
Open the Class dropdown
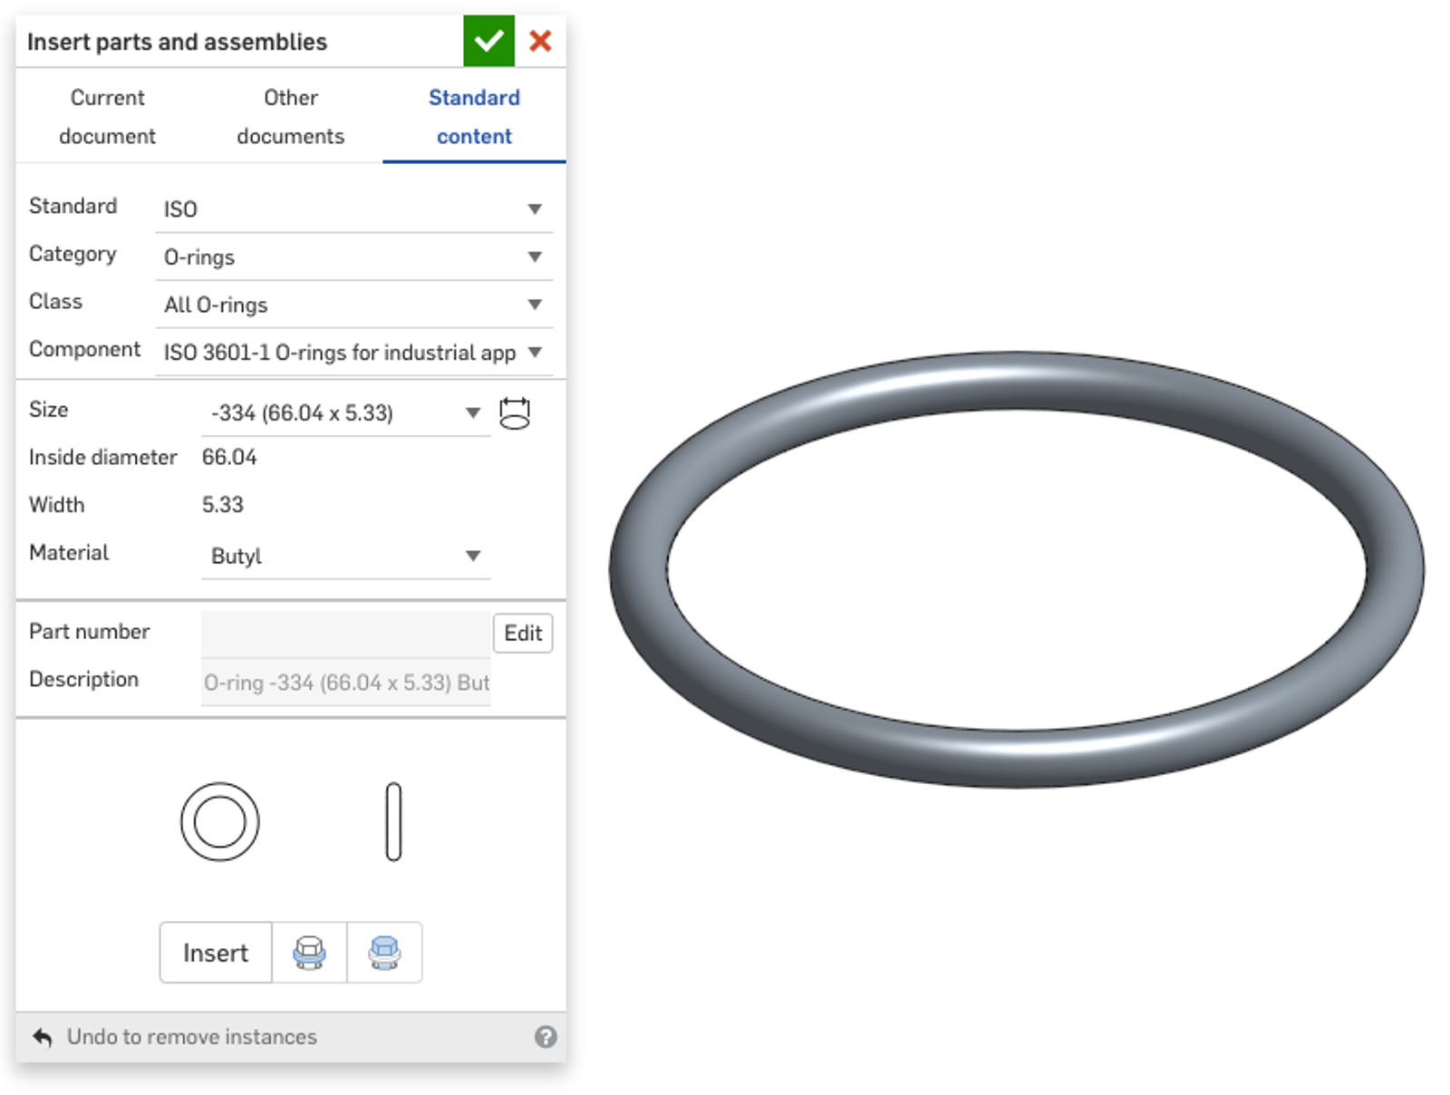coord(353,305)
